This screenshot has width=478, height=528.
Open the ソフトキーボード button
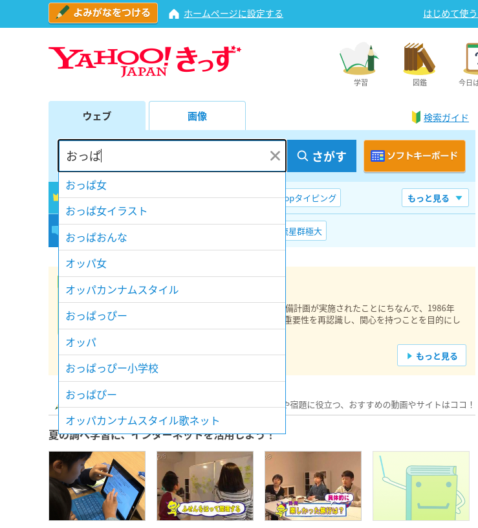[x=415, y=156]
